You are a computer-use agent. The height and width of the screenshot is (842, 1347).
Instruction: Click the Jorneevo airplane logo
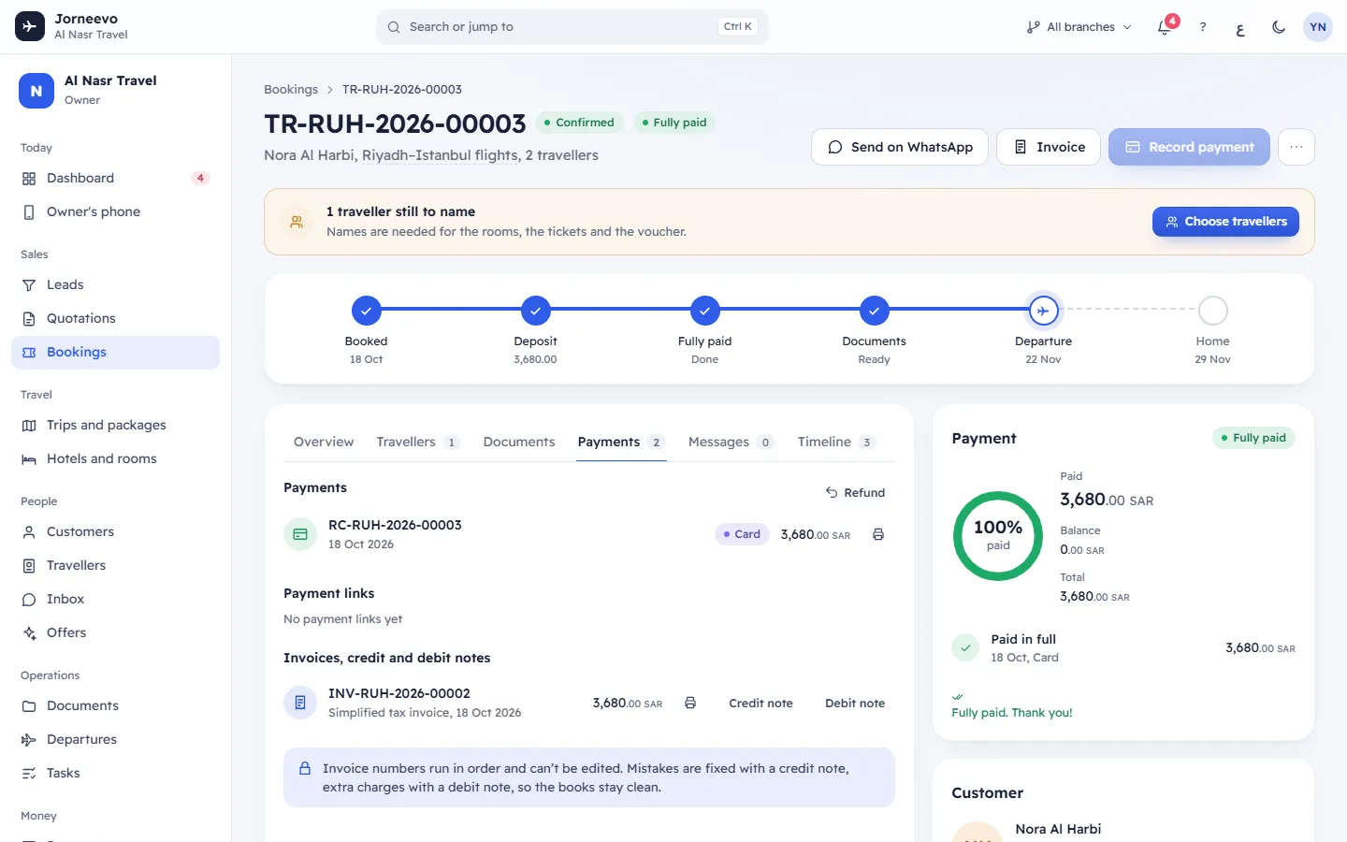tap(30, 26)
